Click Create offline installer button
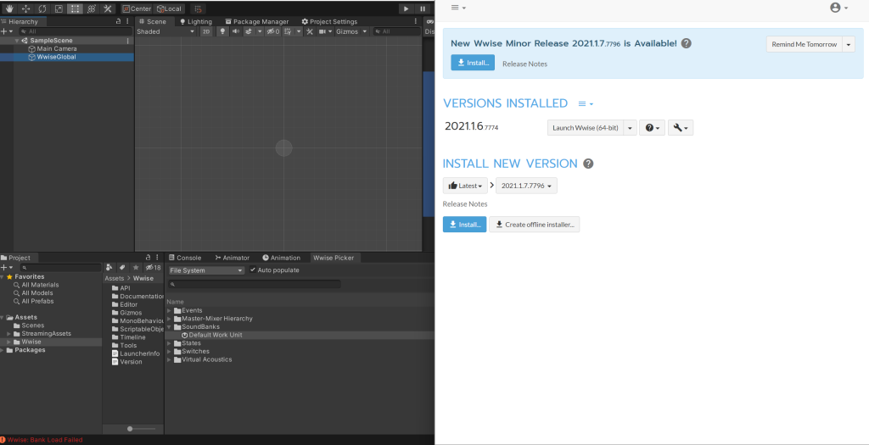The image size is (869, 445). tap(535, 224)
